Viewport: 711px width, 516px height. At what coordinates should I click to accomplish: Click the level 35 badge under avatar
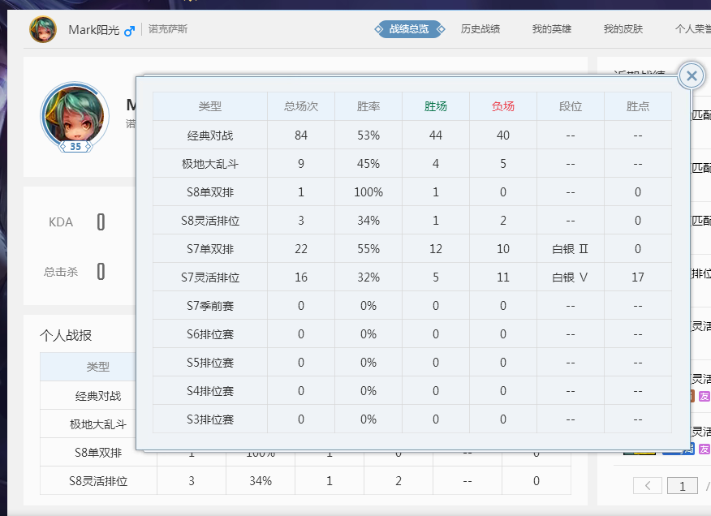75,147
